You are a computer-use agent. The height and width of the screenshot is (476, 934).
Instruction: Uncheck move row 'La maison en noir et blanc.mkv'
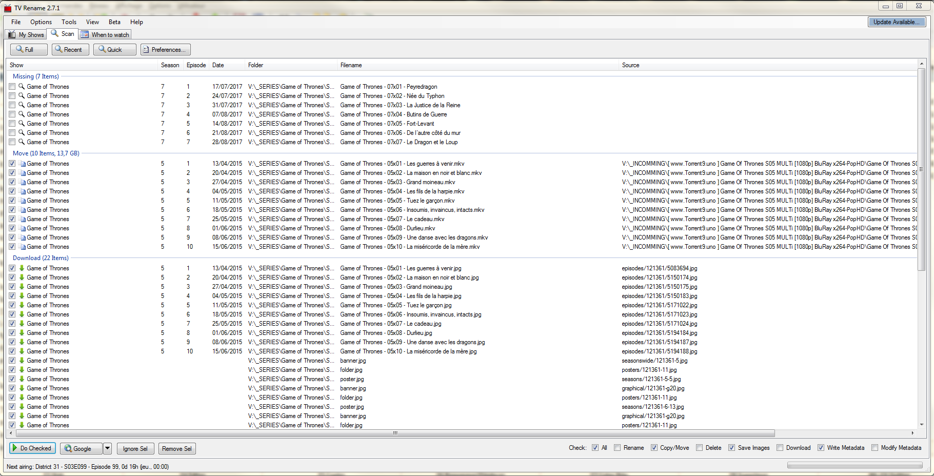coord(12,173)
